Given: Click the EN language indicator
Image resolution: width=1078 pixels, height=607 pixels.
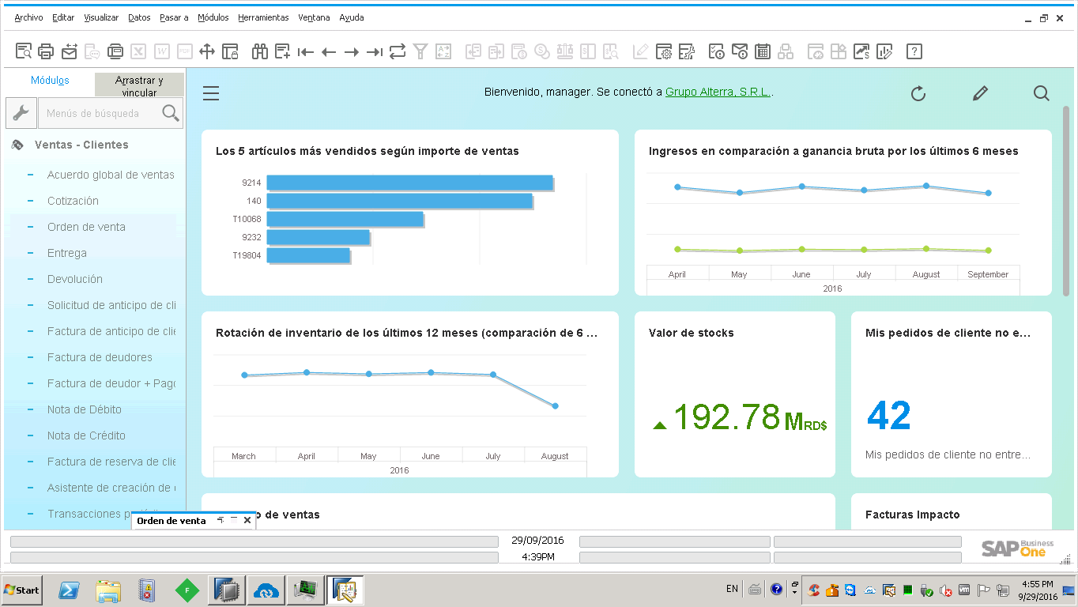Looking at the screenshot, I should point(732,589).
